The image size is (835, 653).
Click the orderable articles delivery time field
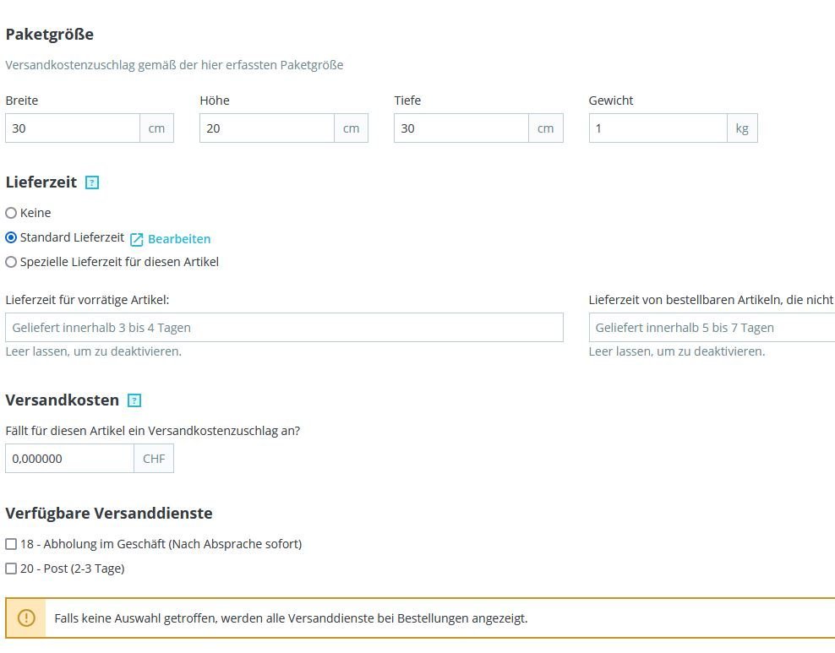tap(712, 328)
